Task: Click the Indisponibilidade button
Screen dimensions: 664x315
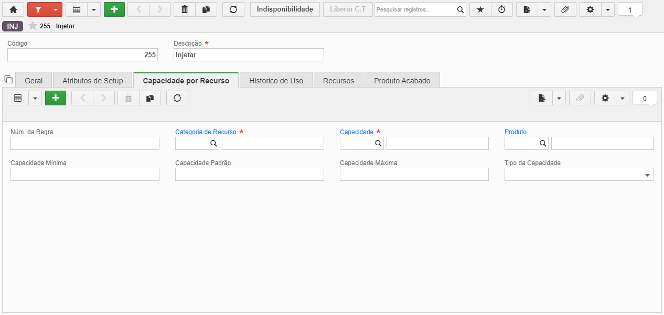Action: coord(285,9)
